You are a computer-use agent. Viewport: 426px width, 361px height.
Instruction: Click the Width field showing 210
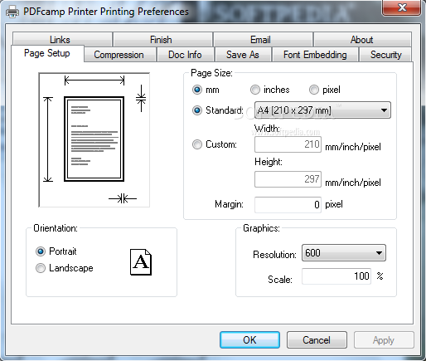point(288,144)
